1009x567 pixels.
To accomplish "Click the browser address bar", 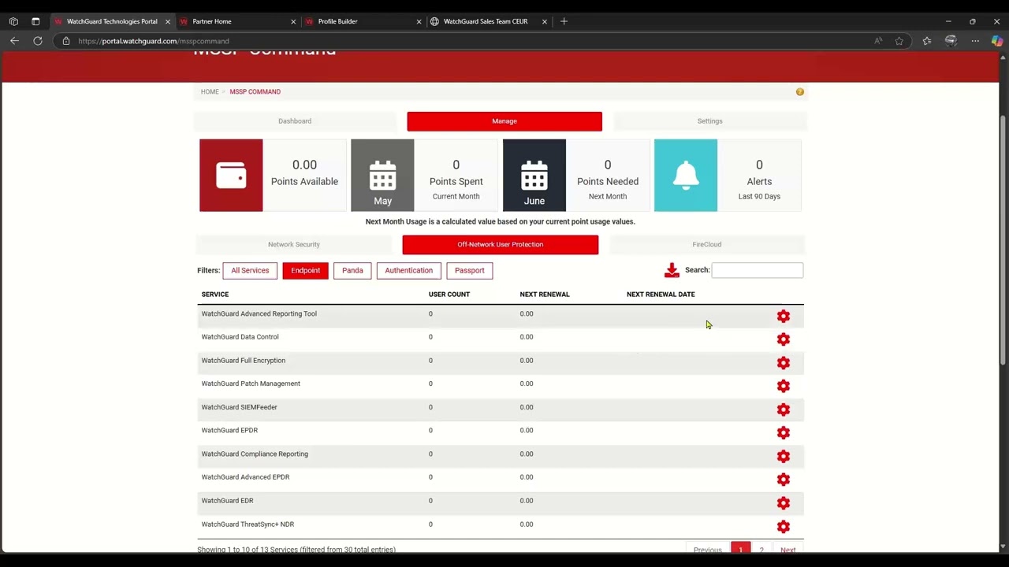I will tap(465, 41).
